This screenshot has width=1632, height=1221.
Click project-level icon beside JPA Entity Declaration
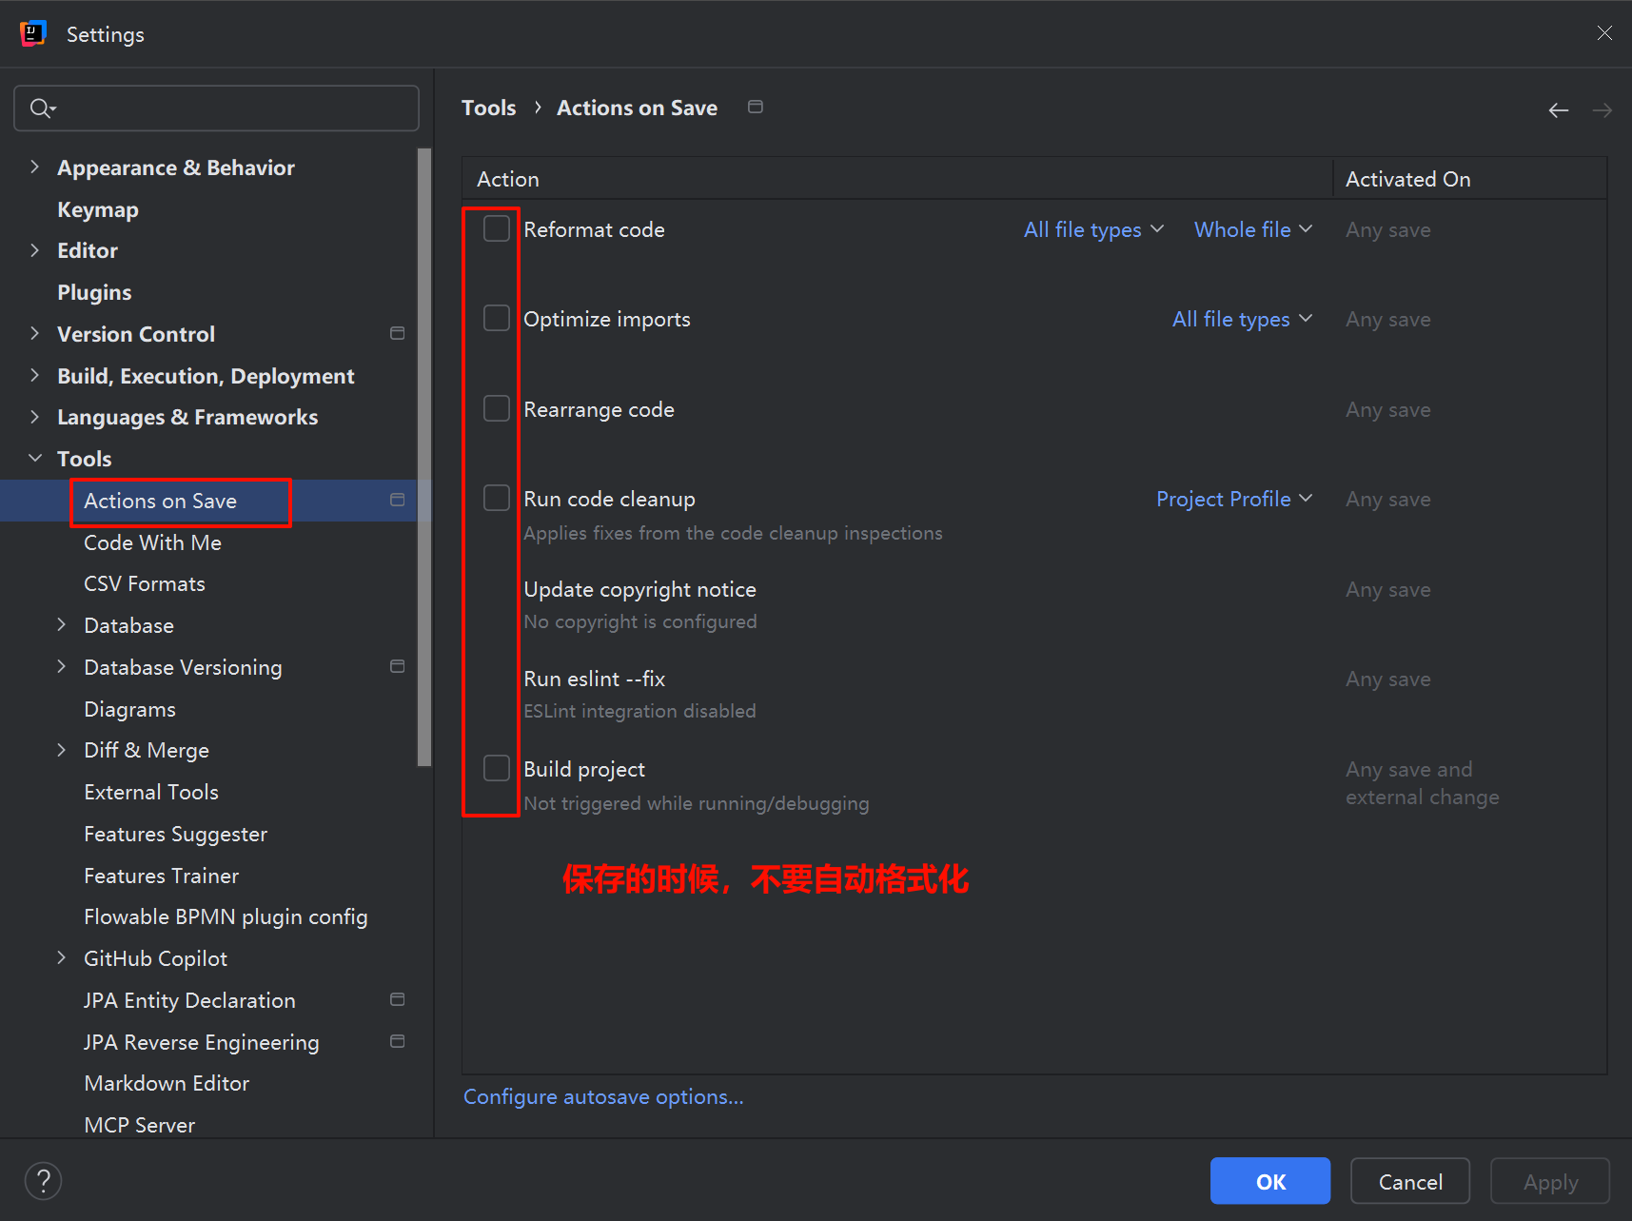pyautogui.click(x=398, y=999)
